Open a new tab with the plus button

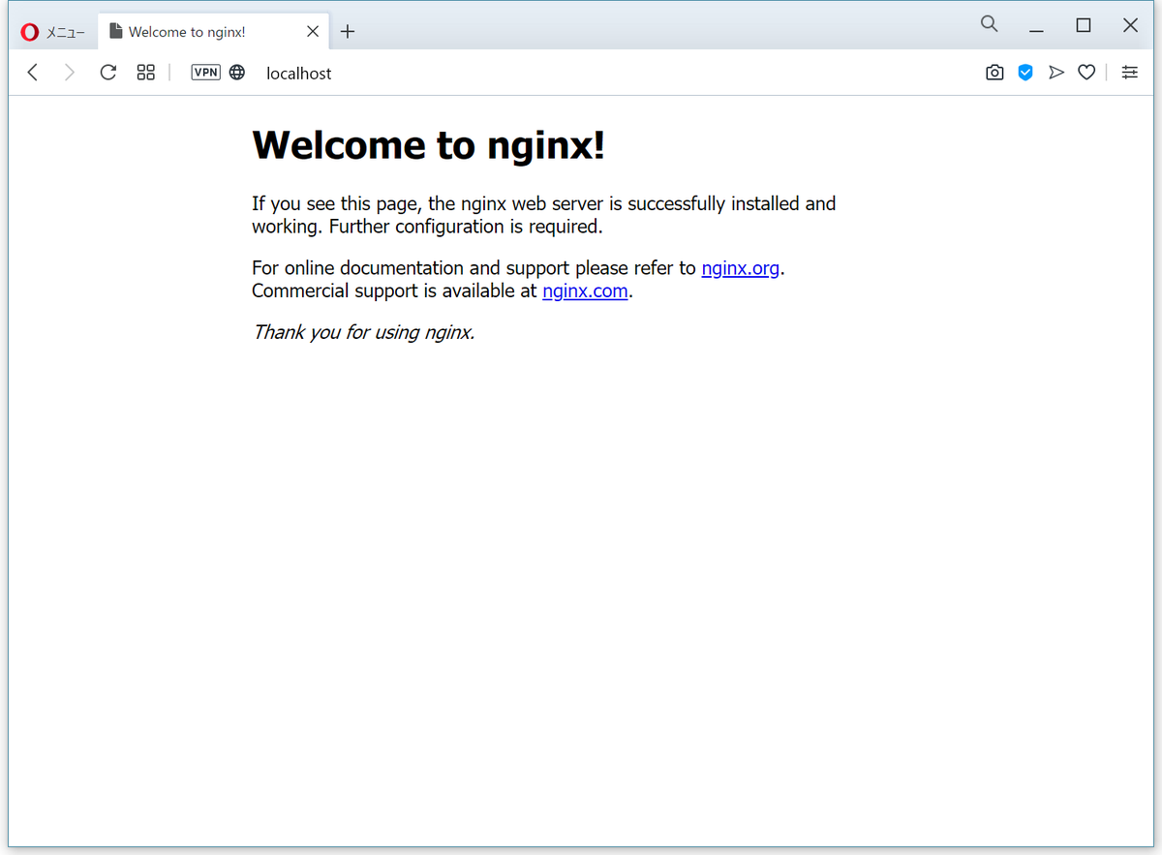pyautogui.click(x=348, y=32)
